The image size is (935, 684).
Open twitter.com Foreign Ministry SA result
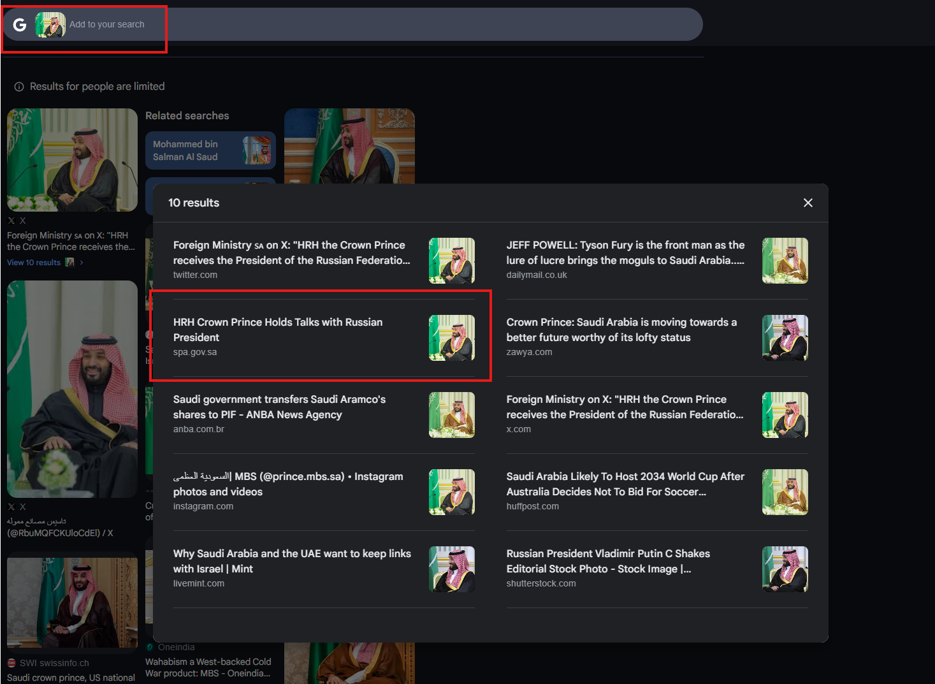click(324, 260)
